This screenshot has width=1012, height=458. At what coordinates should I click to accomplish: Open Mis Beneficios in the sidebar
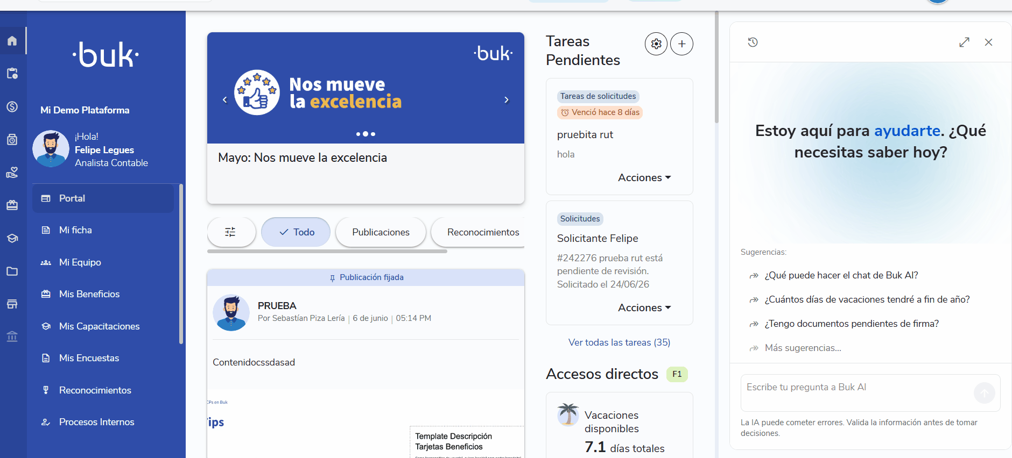pyautogui.click(x=103, y=294)
